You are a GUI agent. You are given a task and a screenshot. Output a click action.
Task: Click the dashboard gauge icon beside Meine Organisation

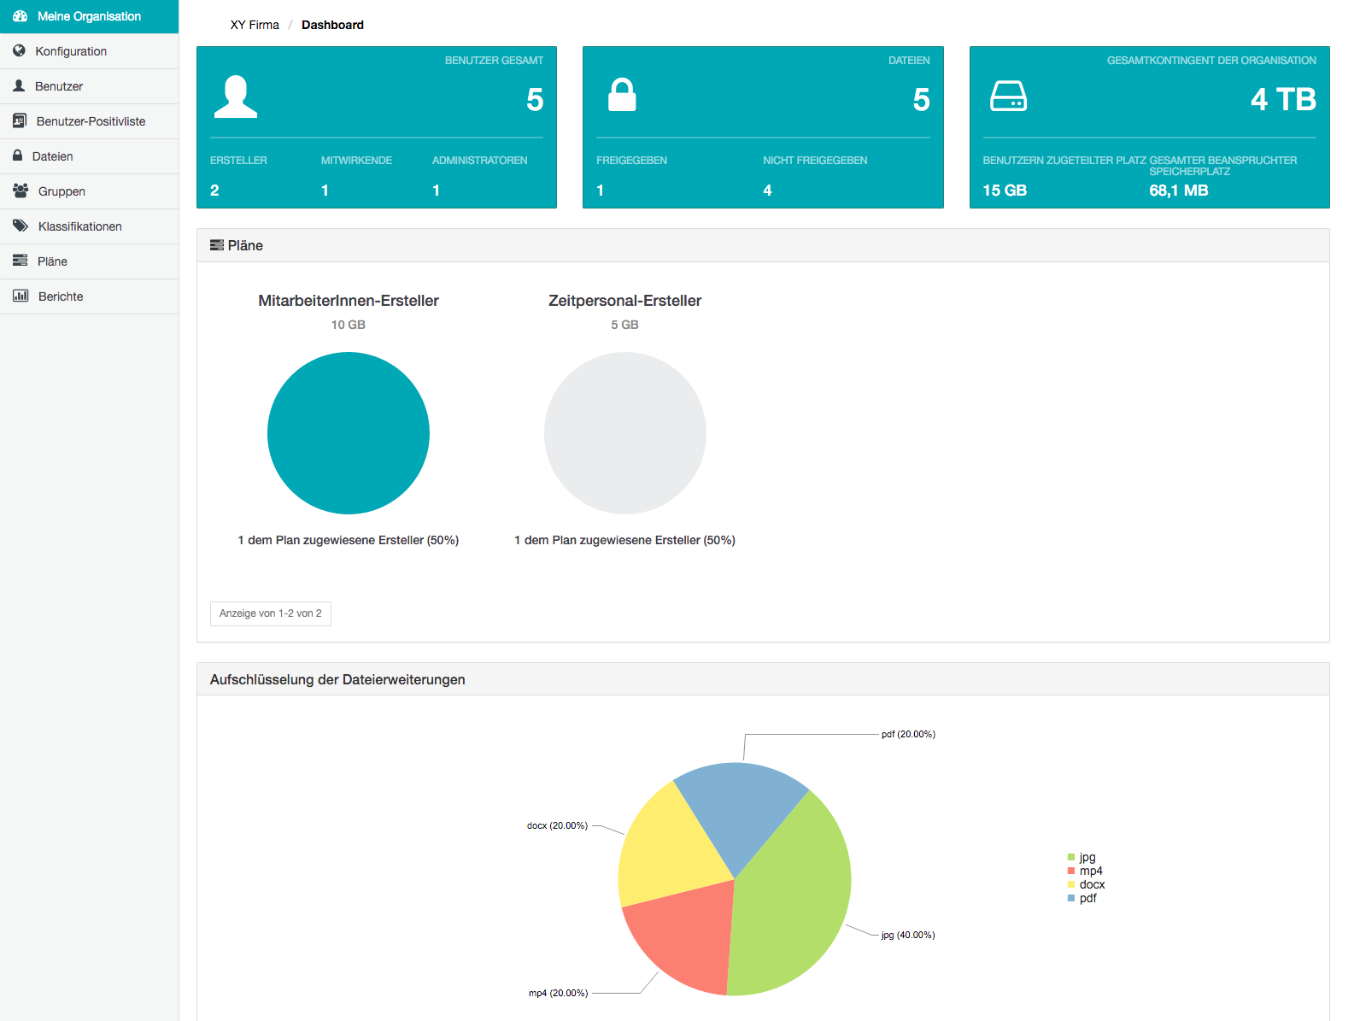click(x=21, y=16)
